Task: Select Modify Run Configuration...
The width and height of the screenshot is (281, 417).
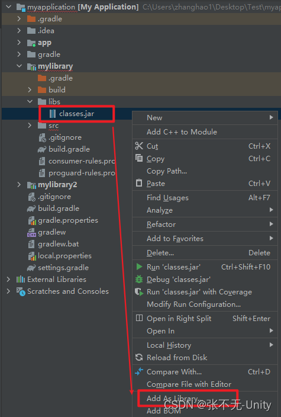Action: [x=205, y=304]
